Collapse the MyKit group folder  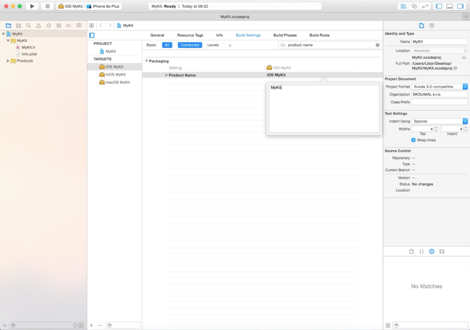point(8,40)
